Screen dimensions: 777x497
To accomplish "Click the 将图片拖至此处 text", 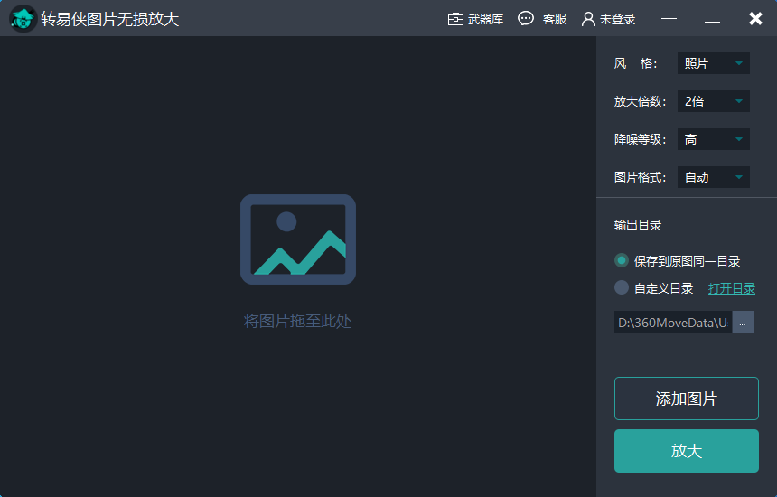I will (x=298, y=321).
